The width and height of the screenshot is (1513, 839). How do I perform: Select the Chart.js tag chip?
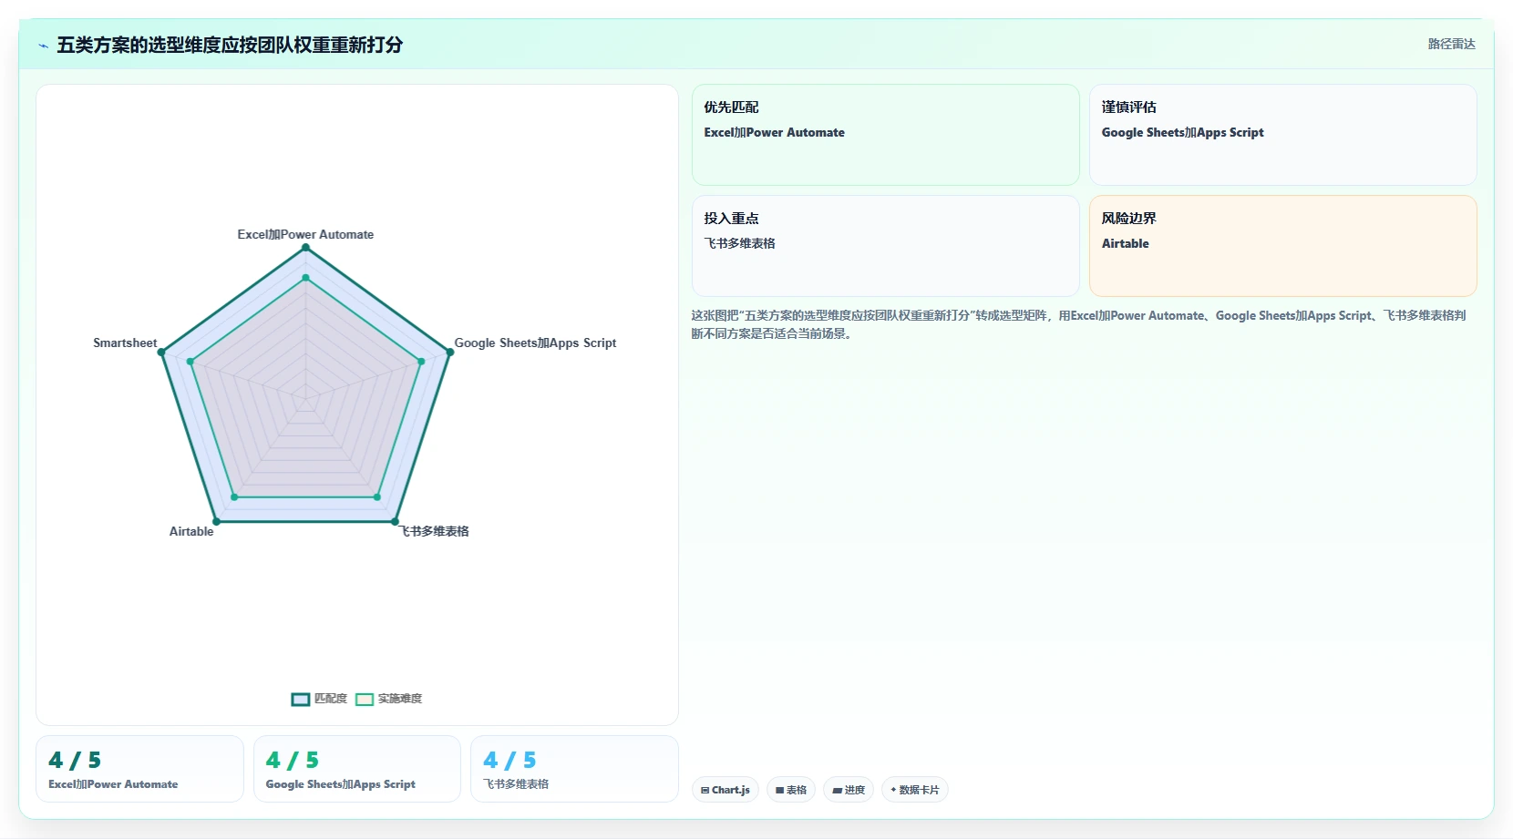pos(726,790)
